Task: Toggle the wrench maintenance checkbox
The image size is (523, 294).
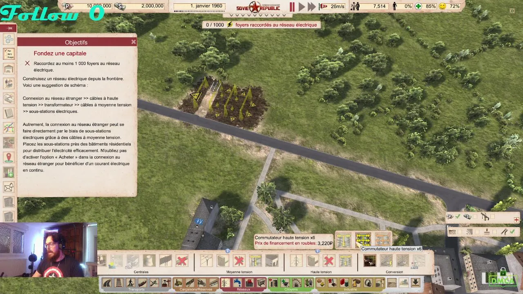Action: [x=512, y=232]
